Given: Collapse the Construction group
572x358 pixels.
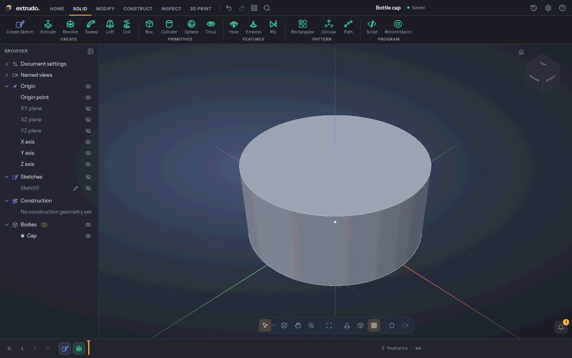Looking at the screenshot, I should [x=7, y=201].
